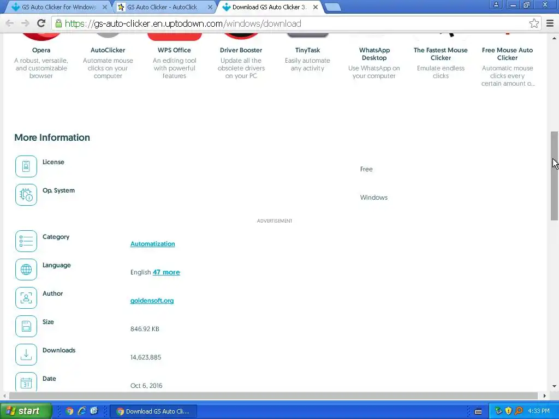Click the browser back arrow

click(x=10, y=23)
